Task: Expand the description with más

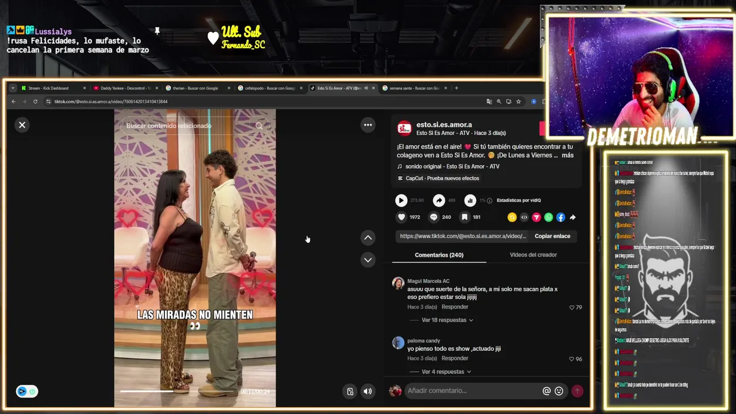Action: pos(568,155)
